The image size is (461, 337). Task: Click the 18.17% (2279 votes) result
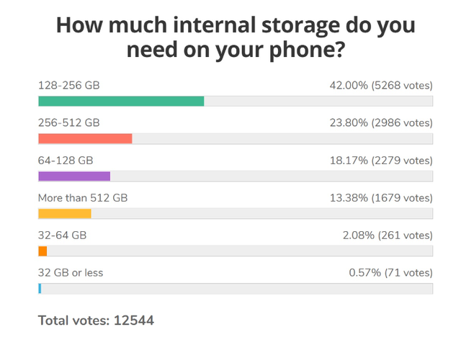tap(381, 161)
